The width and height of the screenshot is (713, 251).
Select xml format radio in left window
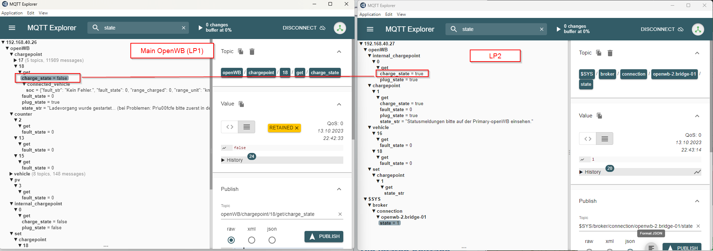pos(252,240)
